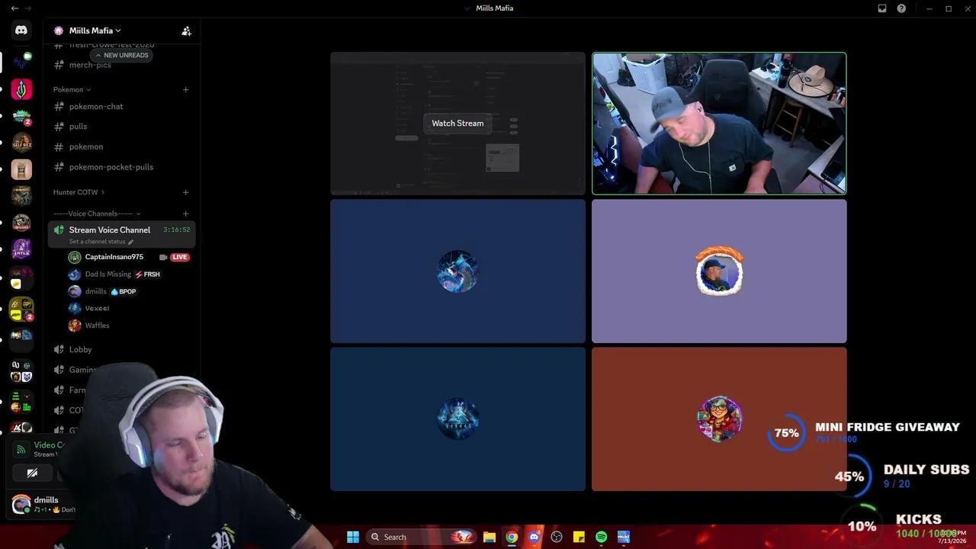976x549 pixels.
Task: Open Discord direct messages home icon
Action: [x=21, y=30]
